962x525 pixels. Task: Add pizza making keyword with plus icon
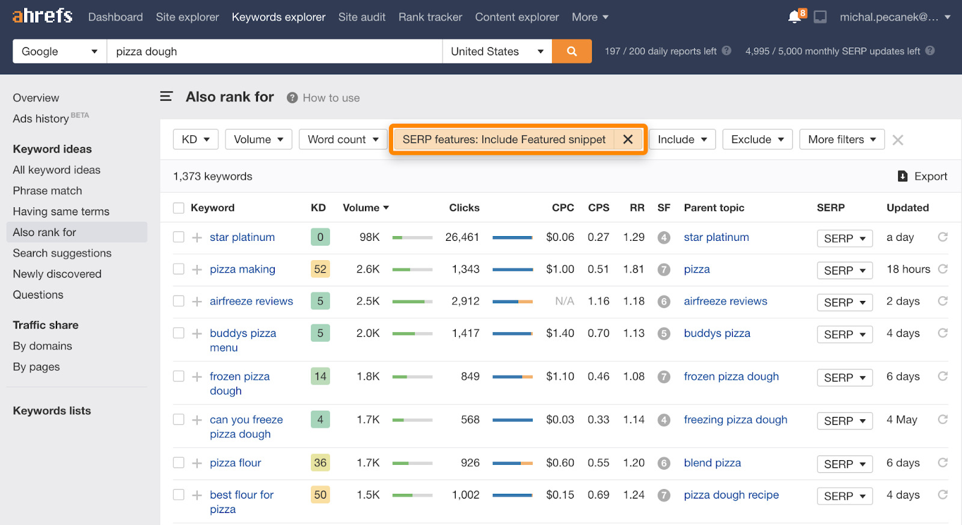[x=197, y=270]
